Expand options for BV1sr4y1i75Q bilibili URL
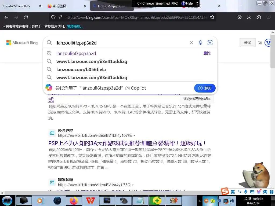This screenshot has width=275, height=206. click(x=133, y=185)
